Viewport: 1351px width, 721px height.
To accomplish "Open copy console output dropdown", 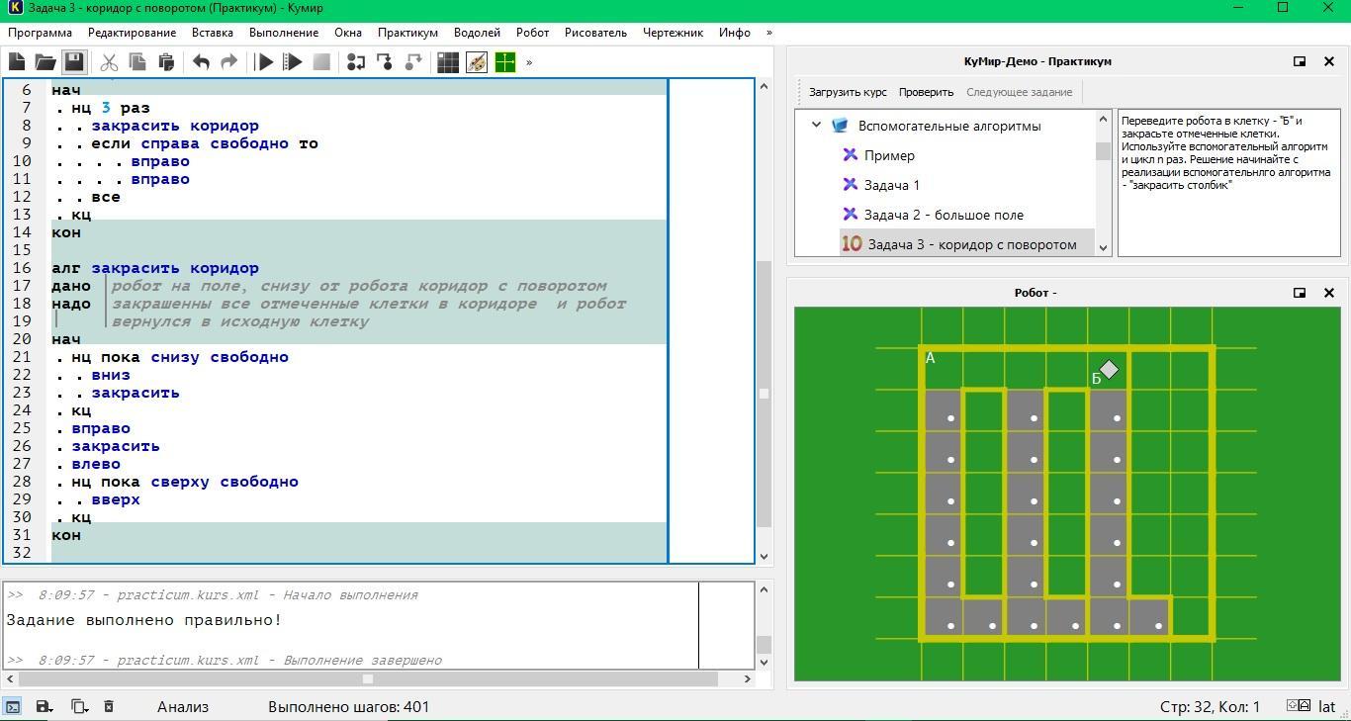I will pos(79,706).
